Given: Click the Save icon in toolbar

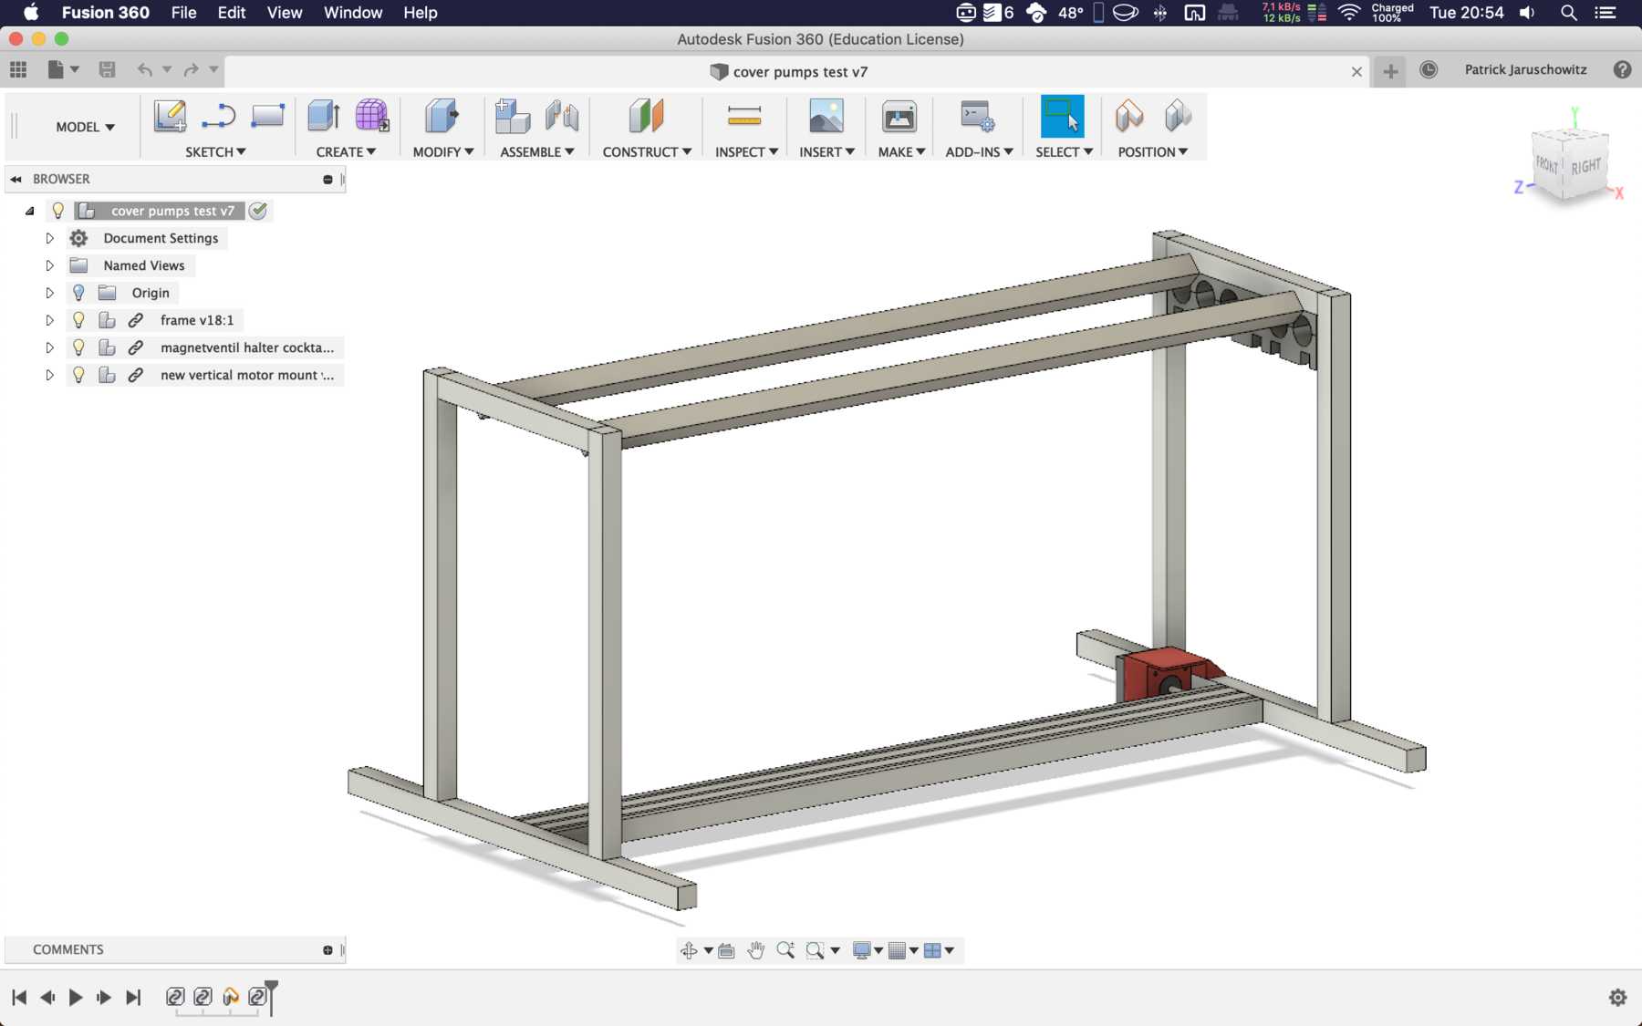Looking at the screenshot, I should [107, 69].
